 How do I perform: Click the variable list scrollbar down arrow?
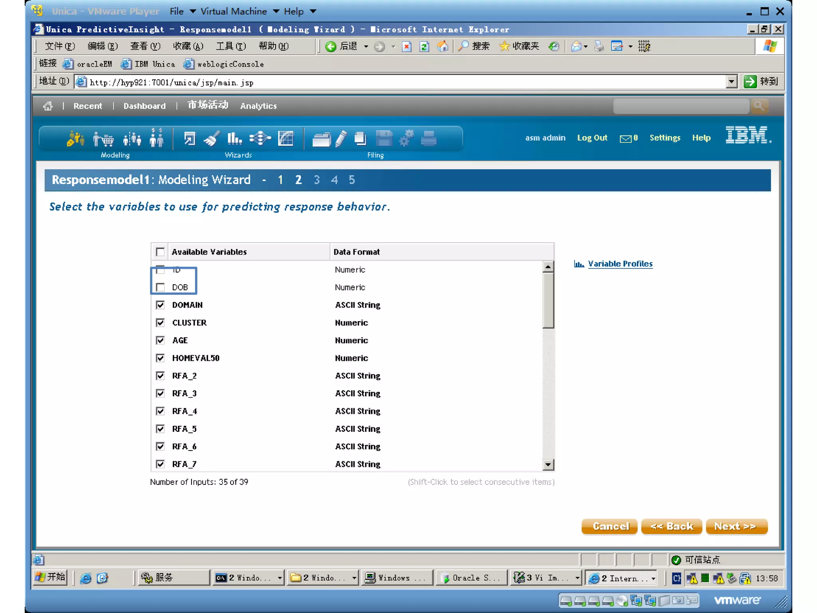click(x=548, y=465)
